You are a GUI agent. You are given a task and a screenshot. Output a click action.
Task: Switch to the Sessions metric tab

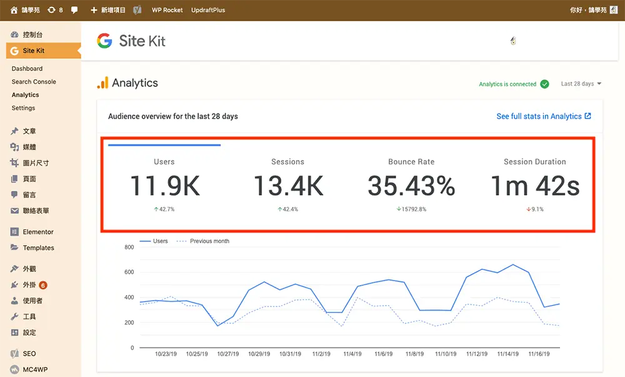(287, 185)
